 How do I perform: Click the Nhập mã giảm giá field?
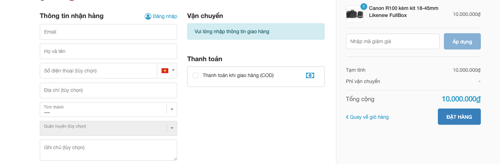click(x=392, y=41)
